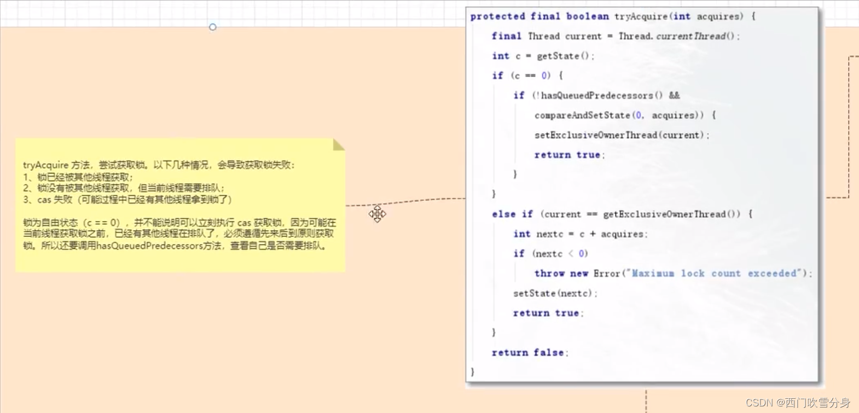Click the 'int c = getState();' line
The width and height of the screenshot is (859, 413).
543,56
